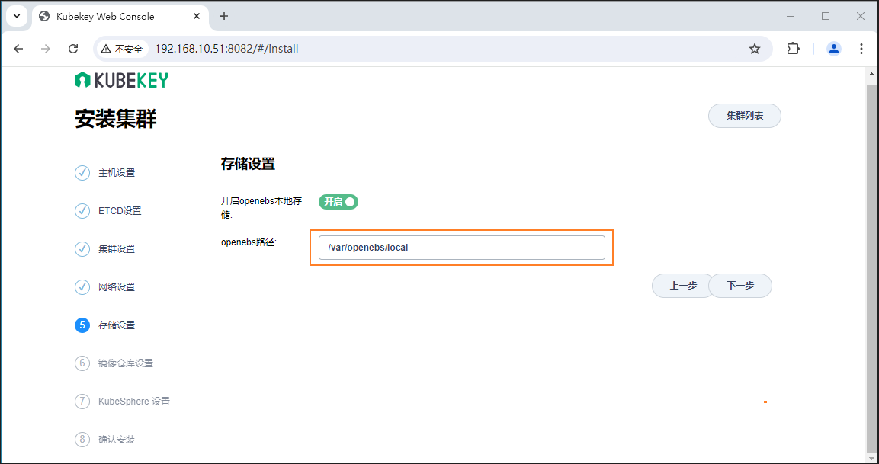
Task: Go back with the browser back arrow
Action: [18, 49]
